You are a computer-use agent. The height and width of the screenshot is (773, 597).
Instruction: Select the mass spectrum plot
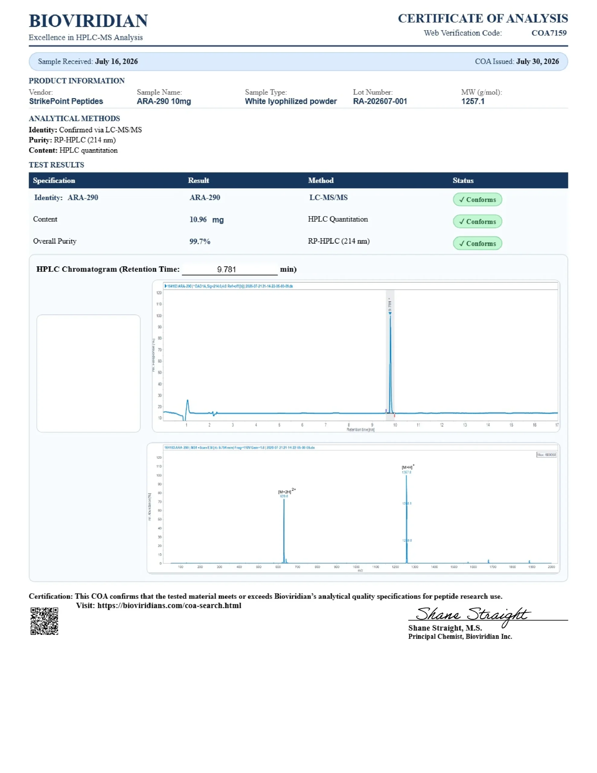tap(353, 508)
